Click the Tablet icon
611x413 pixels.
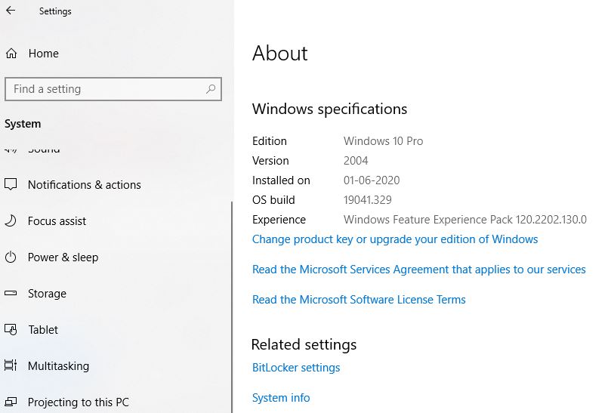pyautogui.click(x=11, y=330)
